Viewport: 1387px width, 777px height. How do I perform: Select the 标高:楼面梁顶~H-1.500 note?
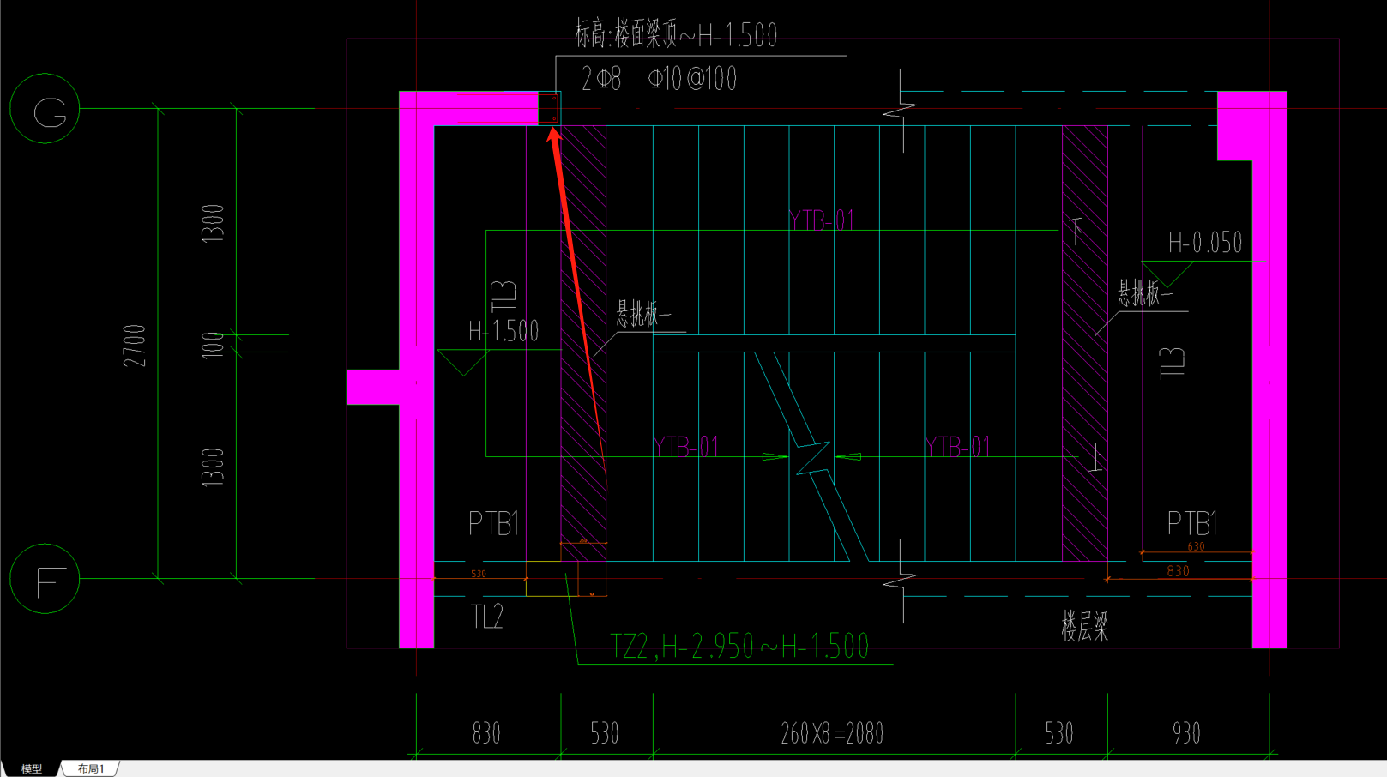676,34
